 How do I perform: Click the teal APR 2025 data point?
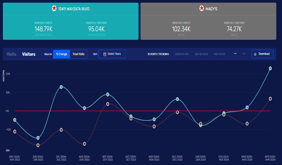pos(270,68)
